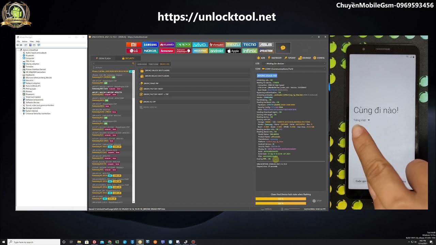Switch to the ODIN FLASH tab
436x245 pixels.
[103, 58]
